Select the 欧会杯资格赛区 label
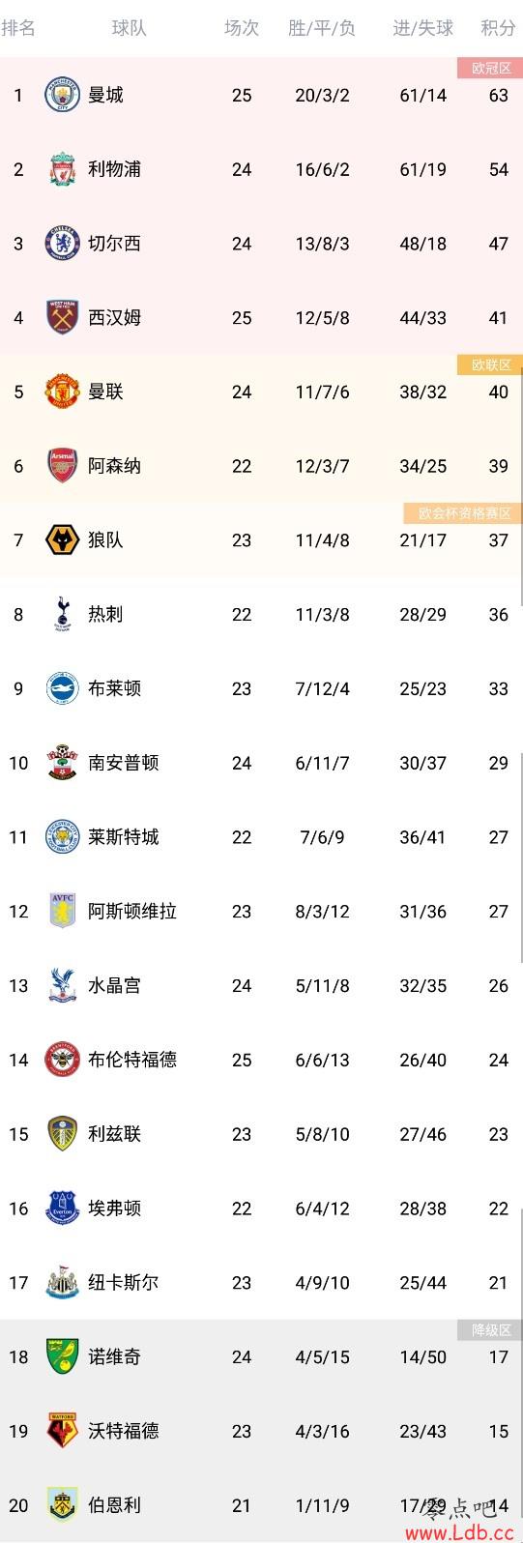This screenshot has width=523, height=1543. coord(464,513)
